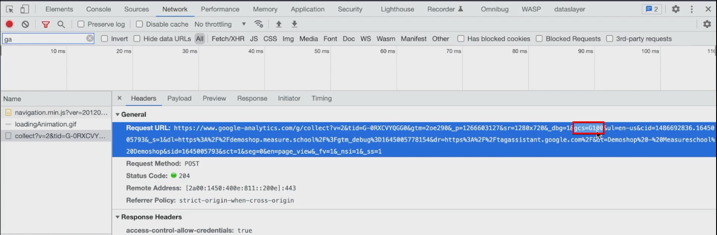Check 3rd-party requests option
The height and width of the screenshot is (235, 717).
point(609,38)
